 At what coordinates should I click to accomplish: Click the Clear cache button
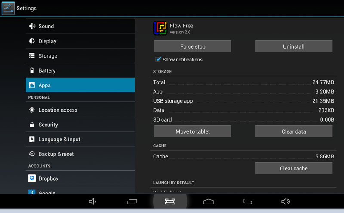pos(294,168)
